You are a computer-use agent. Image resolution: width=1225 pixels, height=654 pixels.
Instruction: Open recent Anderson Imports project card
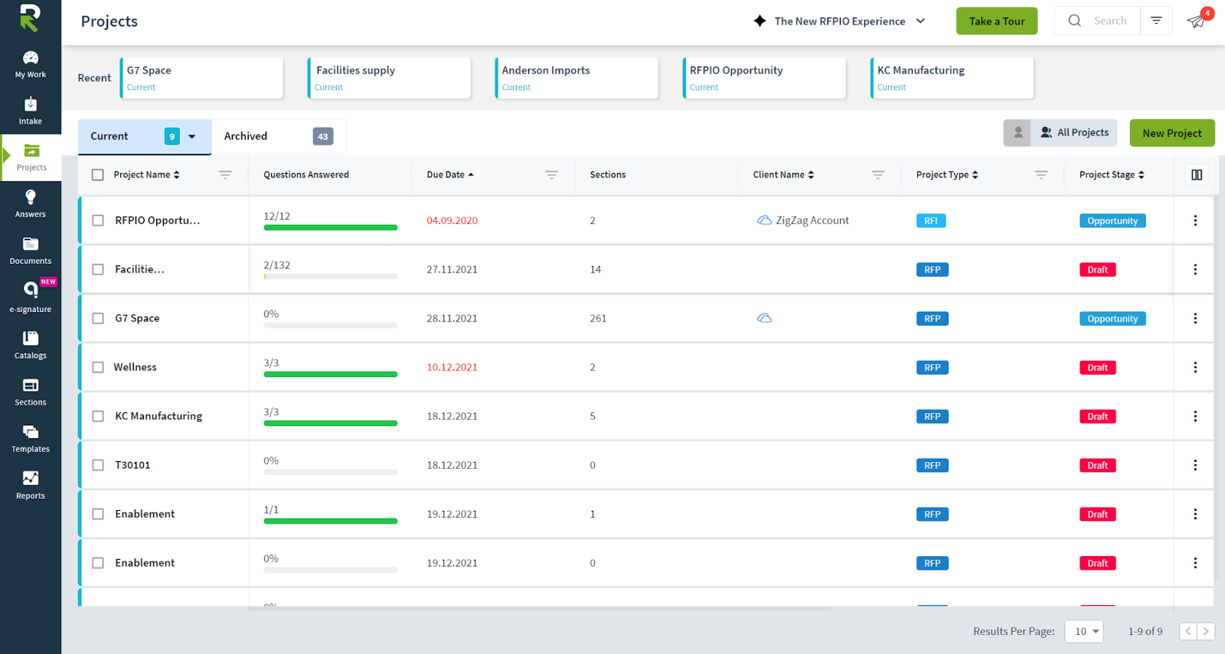point(577,78)
